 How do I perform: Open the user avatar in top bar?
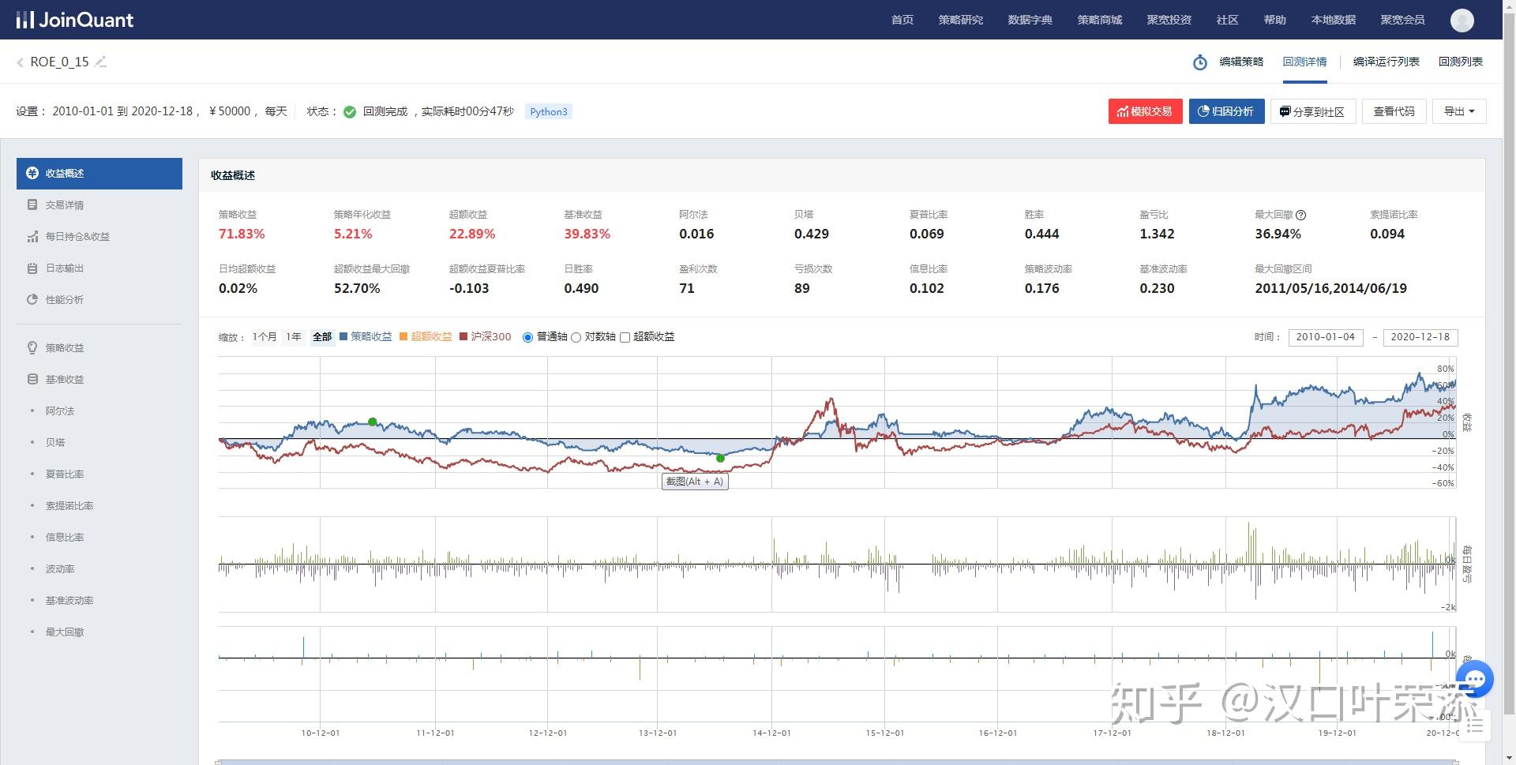click(1462, 20)
